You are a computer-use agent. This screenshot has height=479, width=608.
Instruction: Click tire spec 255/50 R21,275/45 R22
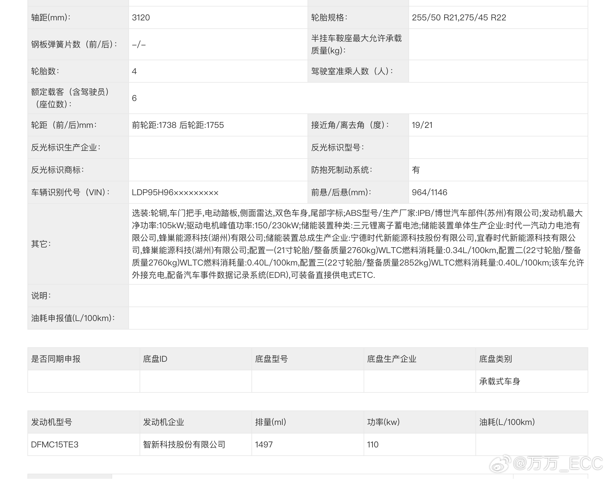click(x=459, y=18)
